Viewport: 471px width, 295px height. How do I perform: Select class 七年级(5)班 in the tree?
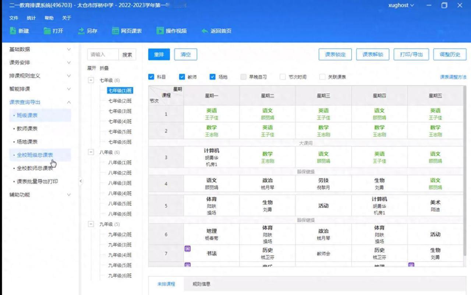coord(120,132)
